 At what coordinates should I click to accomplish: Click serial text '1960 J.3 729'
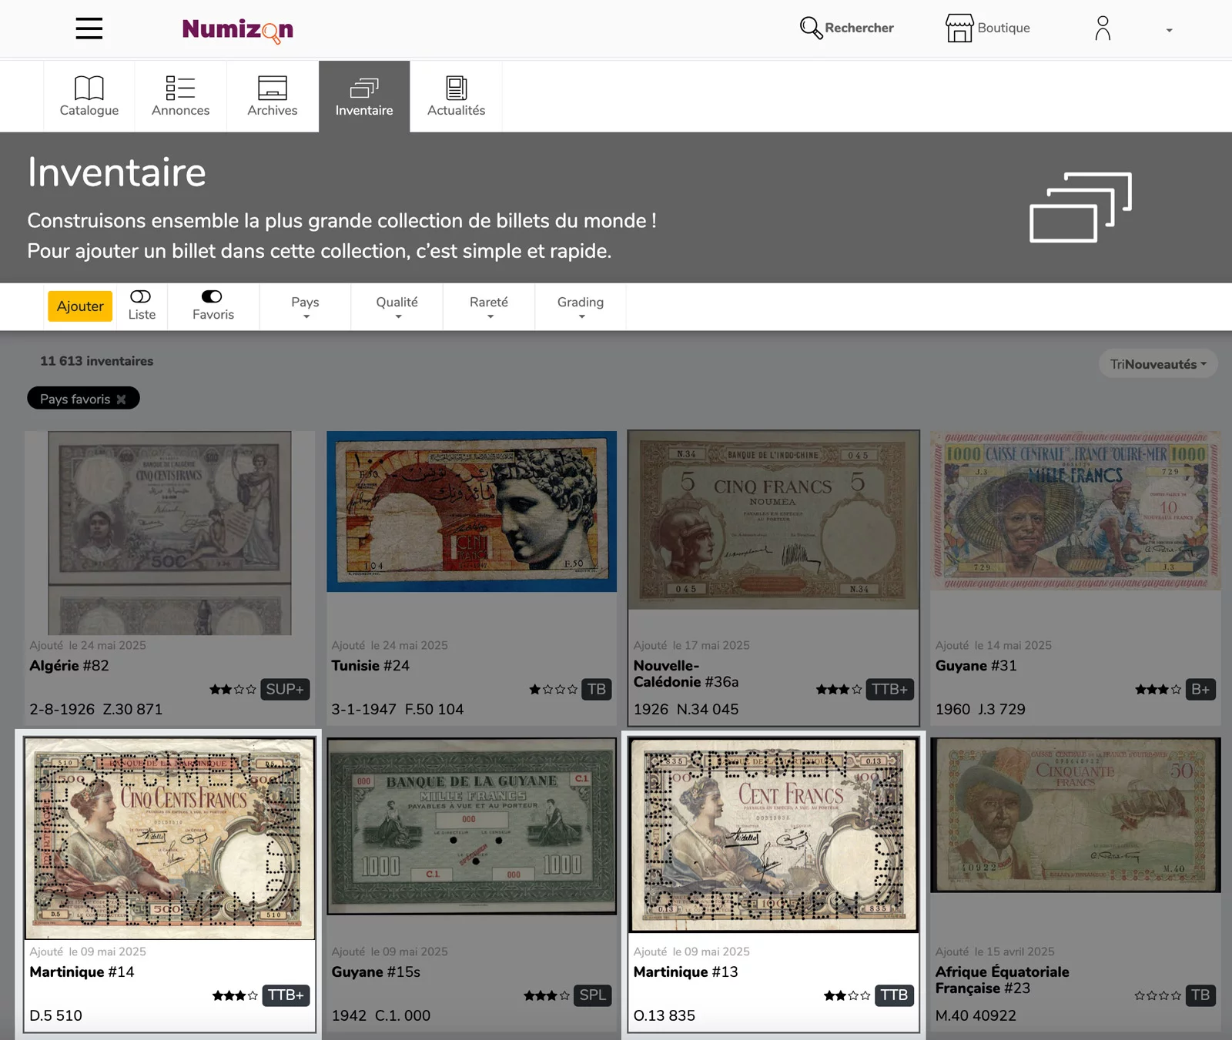(980, 709)
